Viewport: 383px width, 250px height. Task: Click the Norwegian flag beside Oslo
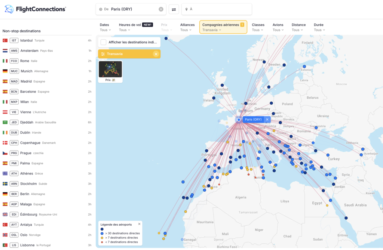coord(5,235)
